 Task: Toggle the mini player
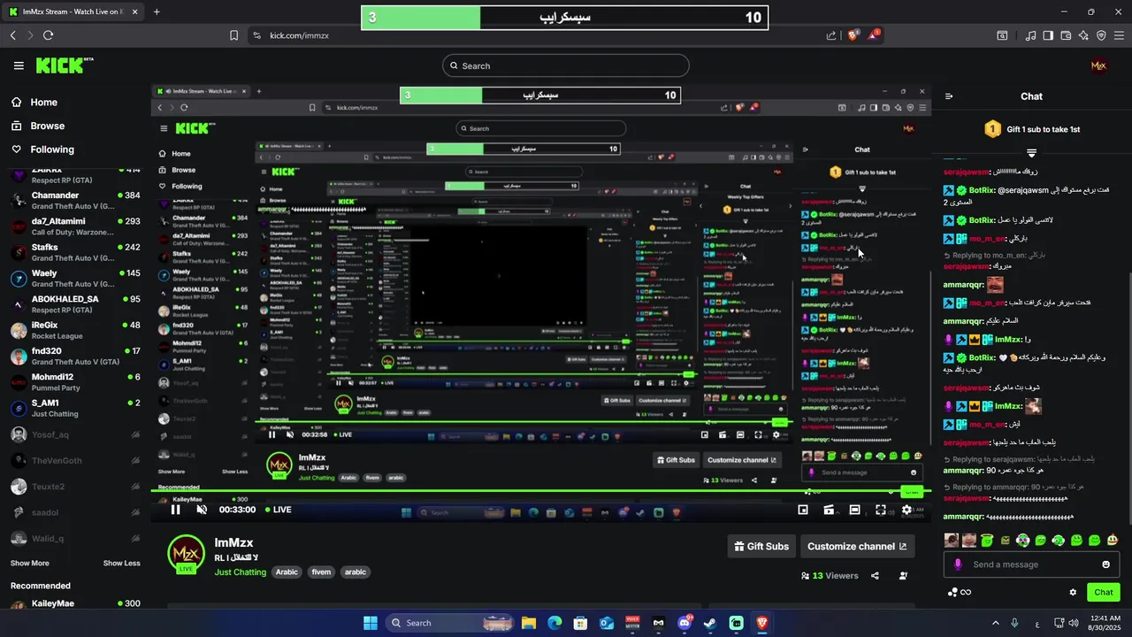[803, 510]
